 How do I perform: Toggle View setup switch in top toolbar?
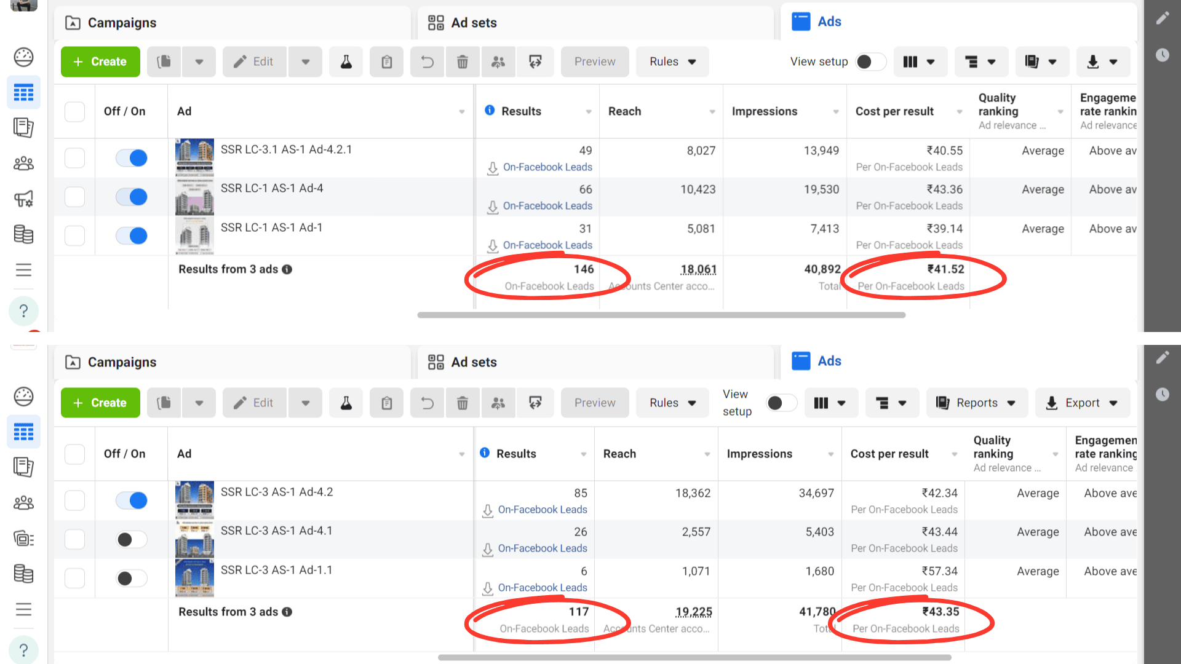870,61
